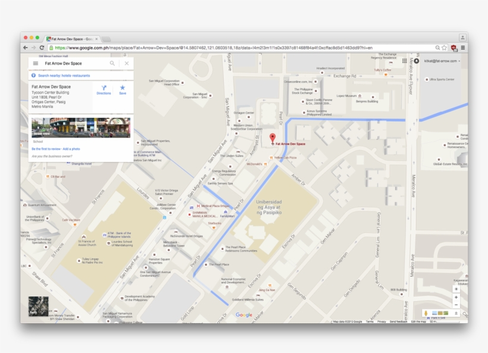The image size is (488, 353).
Task: Click the red Fat Arrow location pin
Action: pos(273,139)
